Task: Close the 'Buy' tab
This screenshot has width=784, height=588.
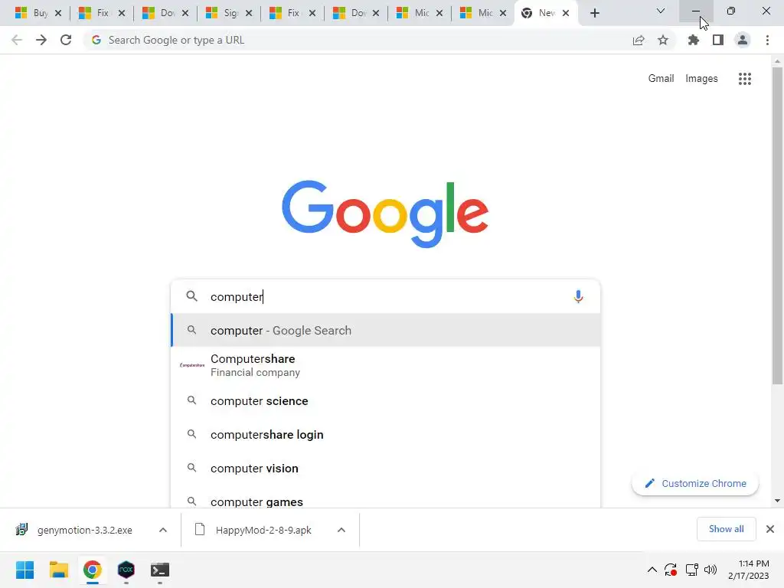Action: [x=58, y=13]
